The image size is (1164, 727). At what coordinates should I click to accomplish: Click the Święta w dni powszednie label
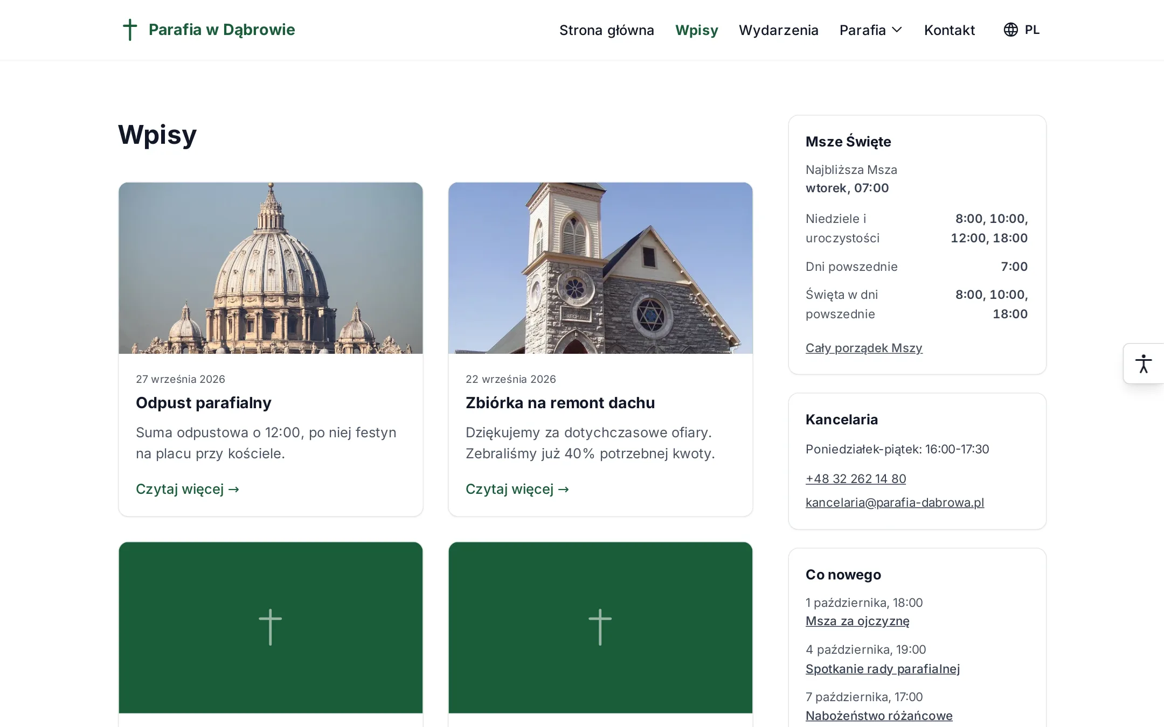[x=842, y=304]
